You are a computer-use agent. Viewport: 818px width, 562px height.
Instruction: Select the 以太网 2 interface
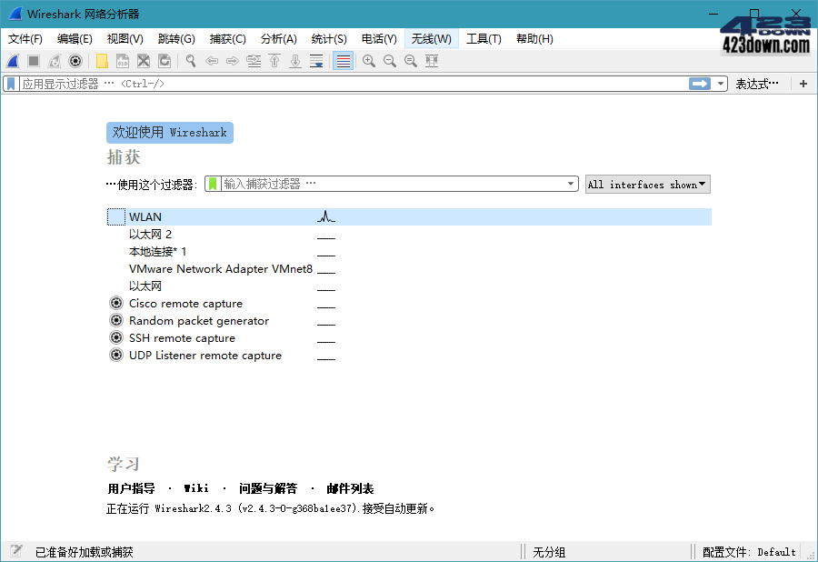(150, 235)
